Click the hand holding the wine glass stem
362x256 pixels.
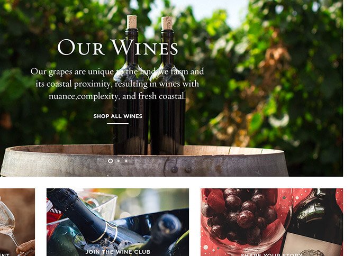[x=26, y=248]
